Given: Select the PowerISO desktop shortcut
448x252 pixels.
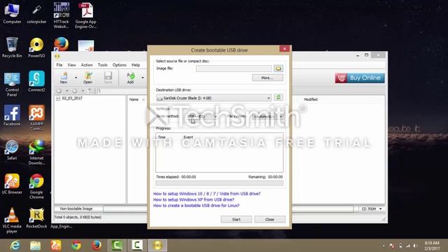Looking at the screenshot, I should click(x=36, y=48).
